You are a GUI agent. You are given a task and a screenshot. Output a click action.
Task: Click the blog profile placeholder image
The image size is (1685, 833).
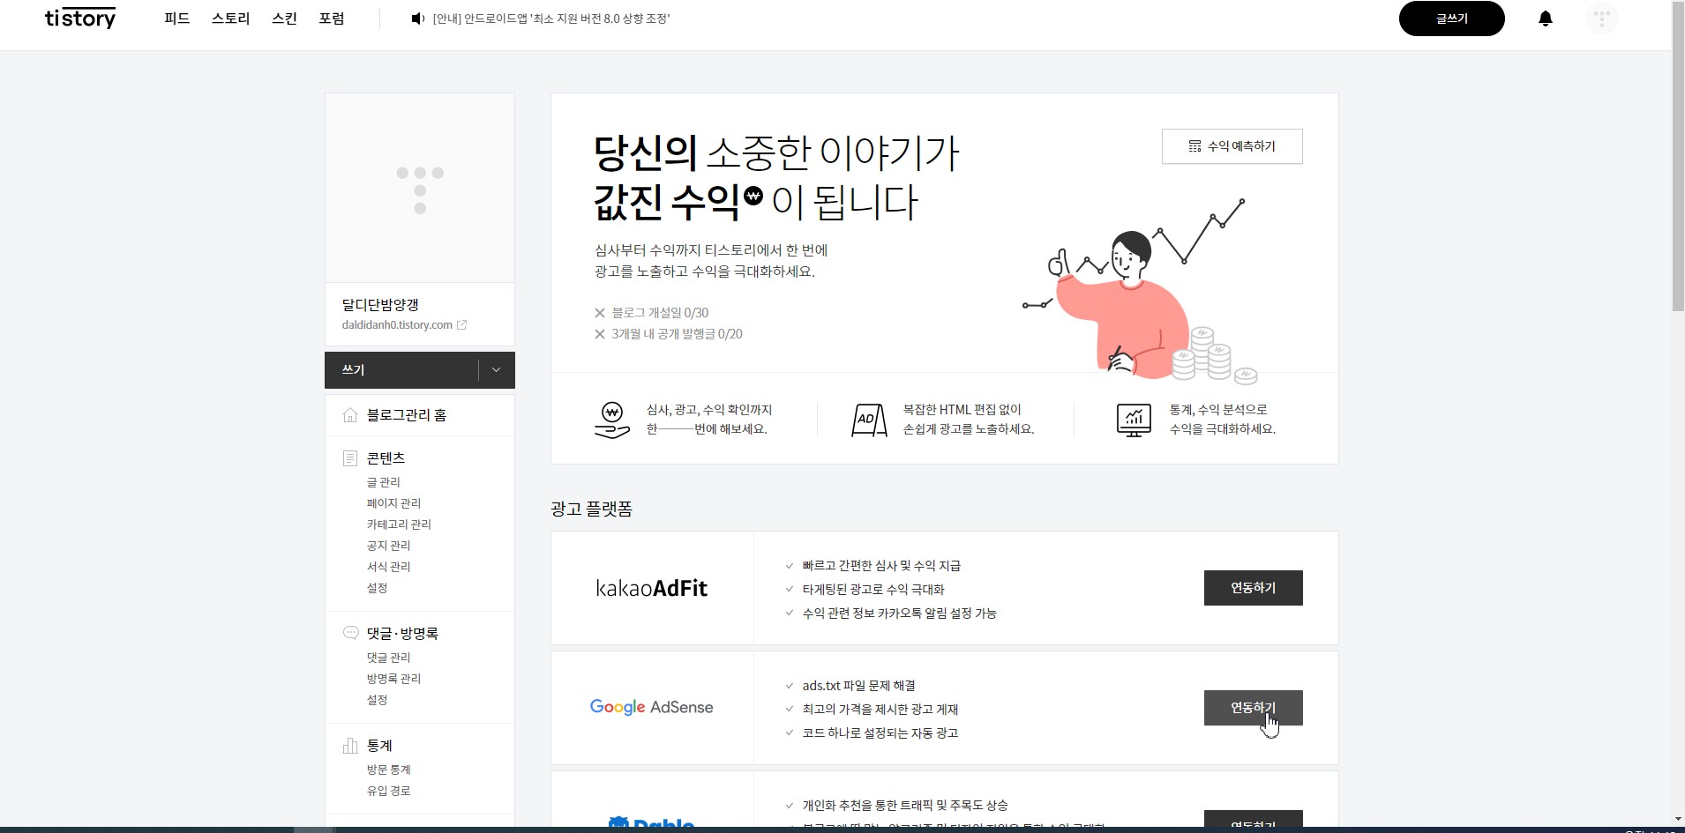click(x=420, y=189)
